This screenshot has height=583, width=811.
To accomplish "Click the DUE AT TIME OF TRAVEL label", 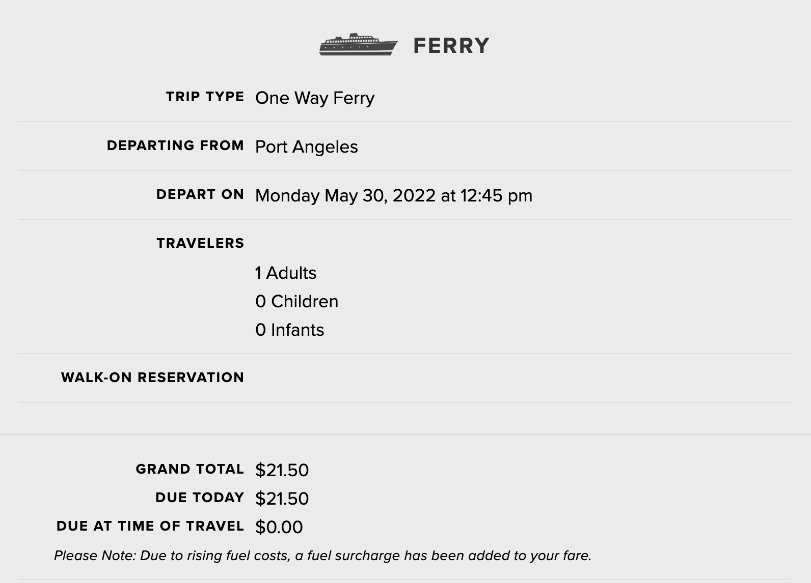I will 150,526.
